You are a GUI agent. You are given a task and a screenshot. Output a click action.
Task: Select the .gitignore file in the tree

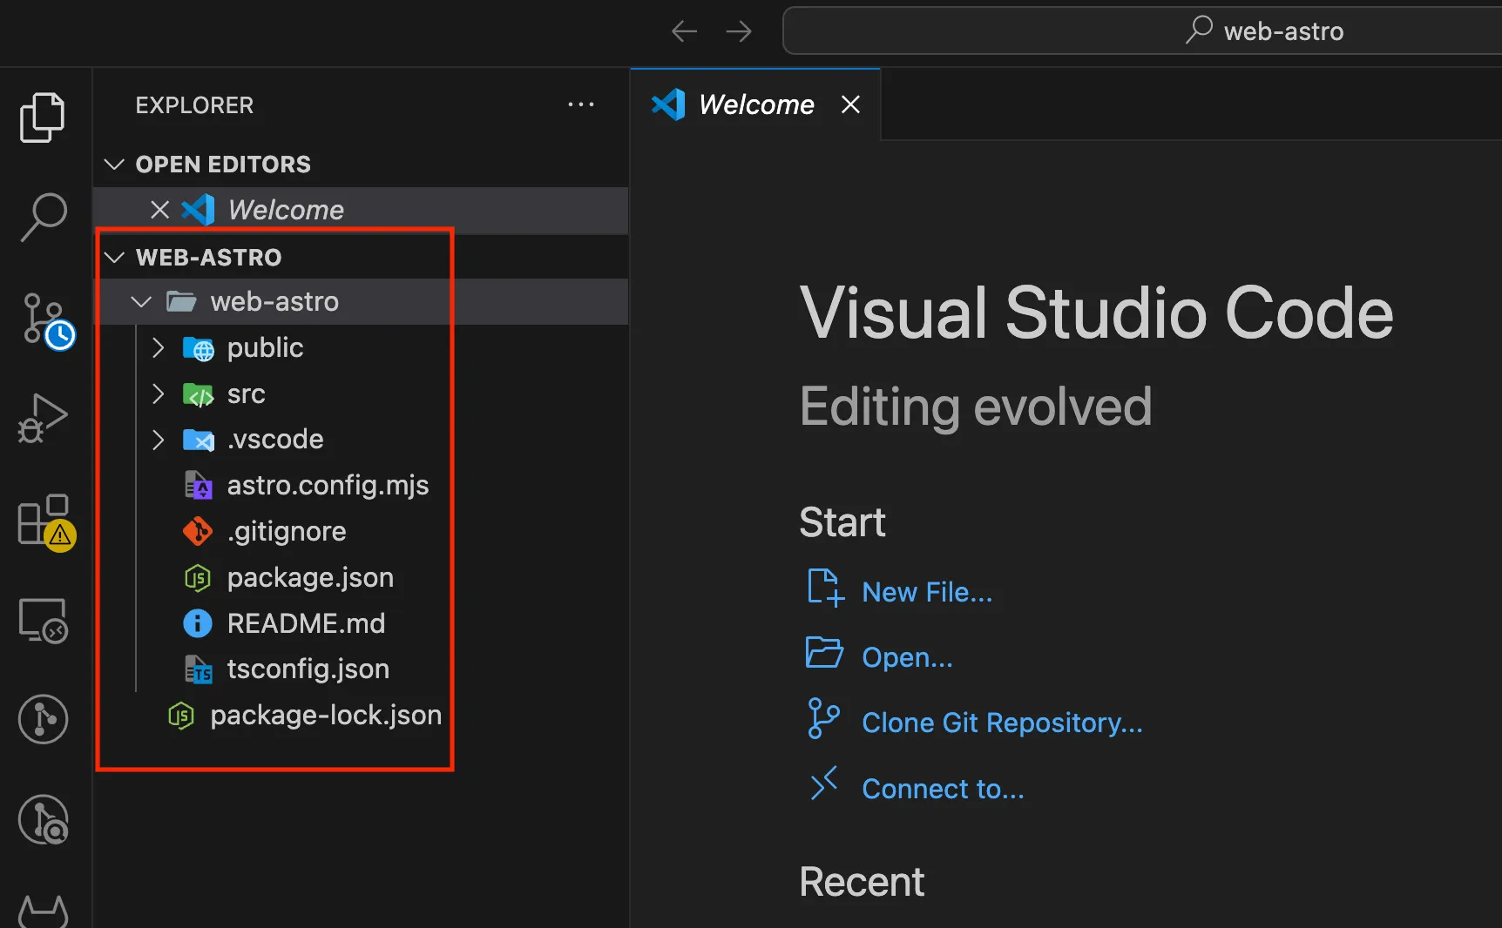click(x=287, y=531)
